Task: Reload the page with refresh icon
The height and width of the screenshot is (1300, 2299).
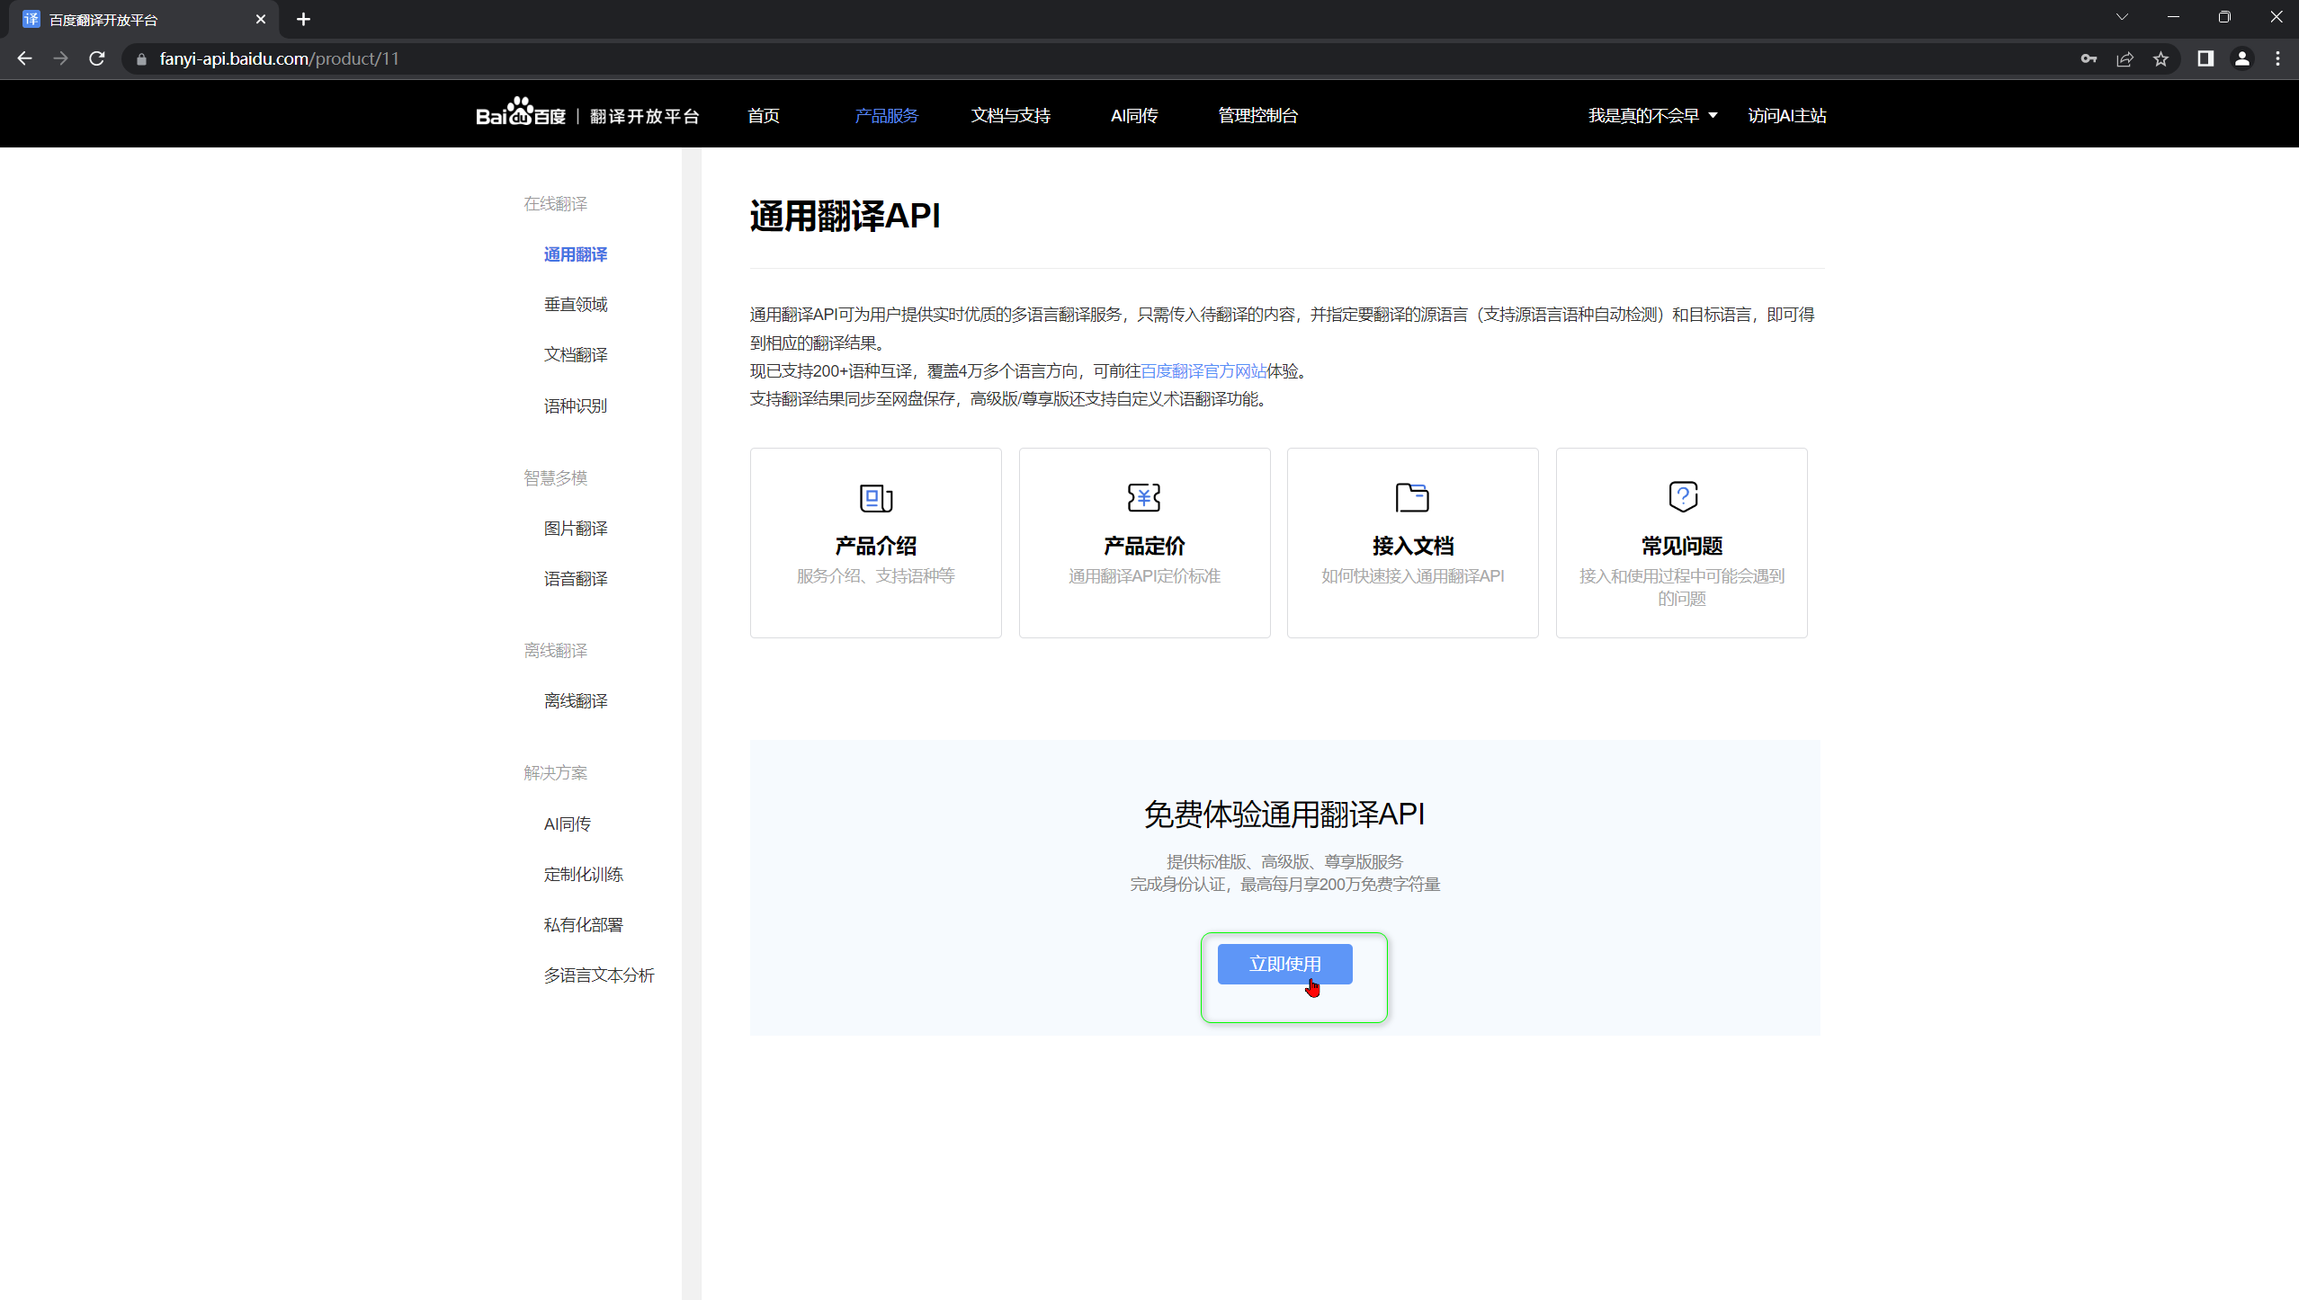Action: tap(97, 58)
